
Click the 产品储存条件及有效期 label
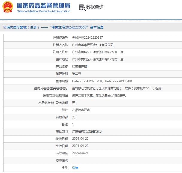(x=53, y=103)
